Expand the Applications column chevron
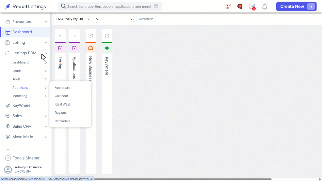 tap(74, 35)
